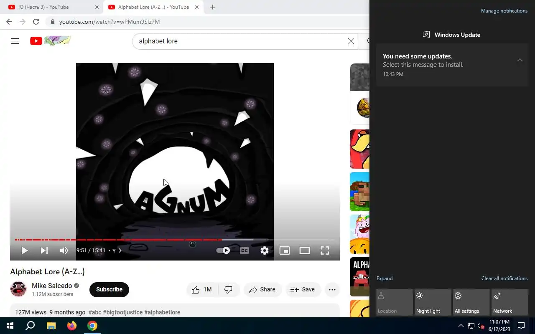Share the Alphabet Lore video

[x=262, y=289]
